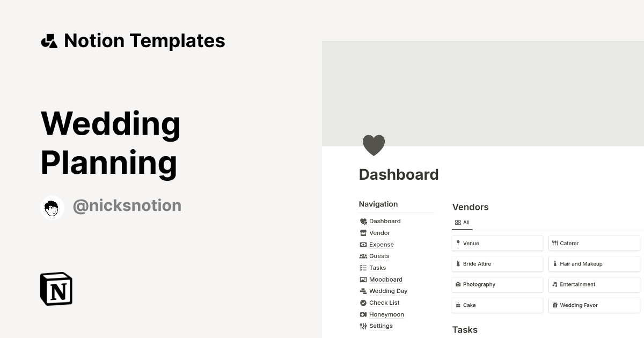
Task: Click the Notion logo in the bottom left
Action: [56, 289]
